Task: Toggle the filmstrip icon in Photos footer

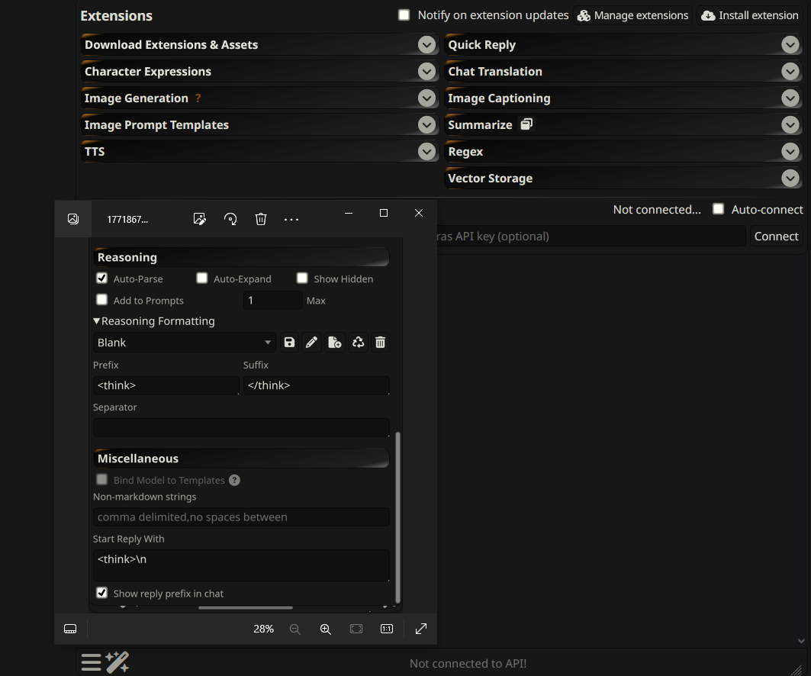Action: [x=70, y=629]
